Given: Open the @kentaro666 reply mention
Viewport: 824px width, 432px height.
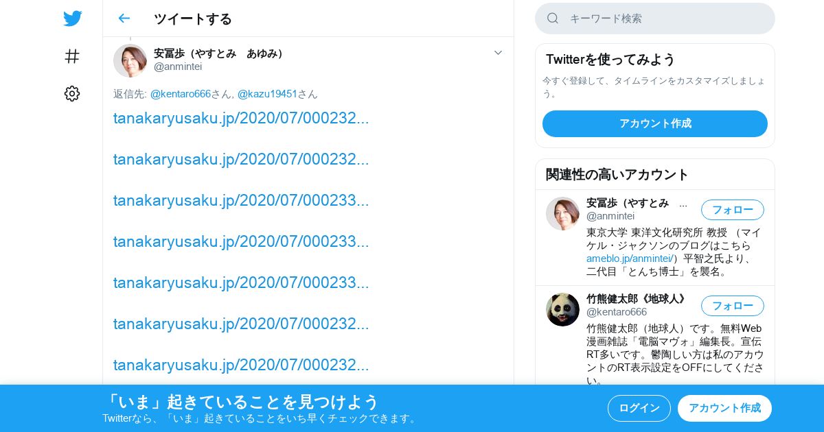Looking at the screenshot, I should tap(181, 94).
